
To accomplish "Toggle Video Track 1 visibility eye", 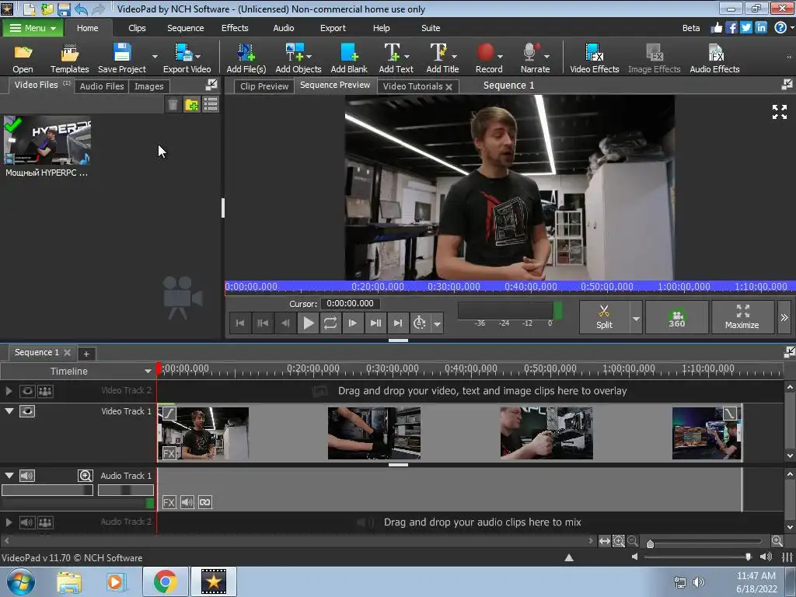I will coord(27,411).
